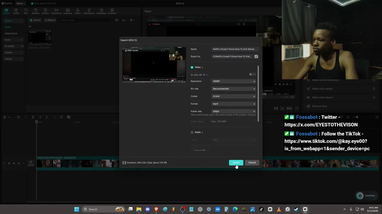Toggle track visibility eye icon
The height and width of the screenshot is (214, 382).
14,163
